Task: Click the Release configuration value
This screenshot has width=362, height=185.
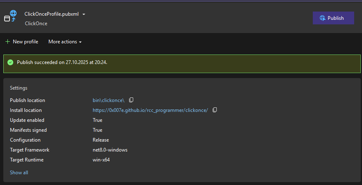Action: [101, 140]
